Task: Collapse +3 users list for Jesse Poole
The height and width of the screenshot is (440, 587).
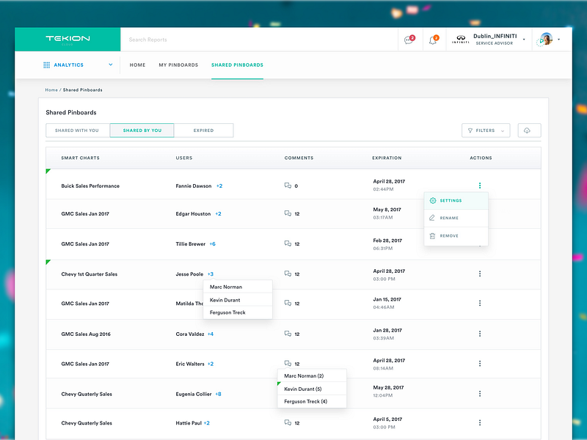Action: coord(211,274)
